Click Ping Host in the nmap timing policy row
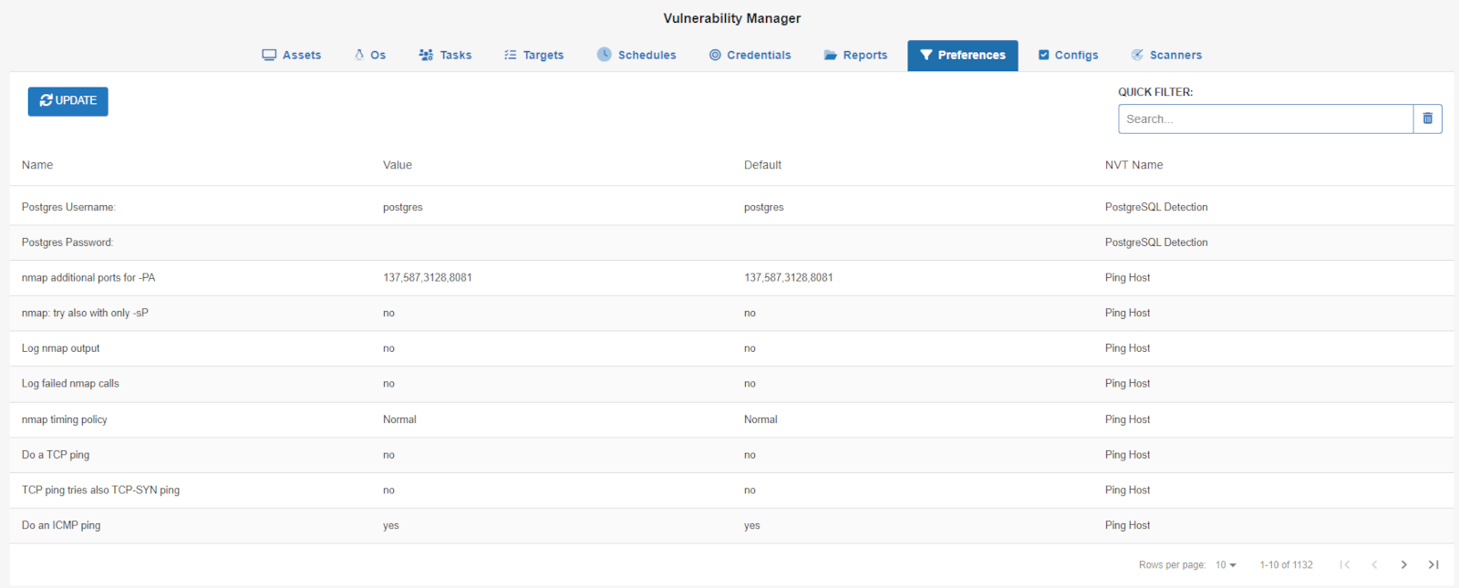The image size is (1459, 588). [1128, 419]
